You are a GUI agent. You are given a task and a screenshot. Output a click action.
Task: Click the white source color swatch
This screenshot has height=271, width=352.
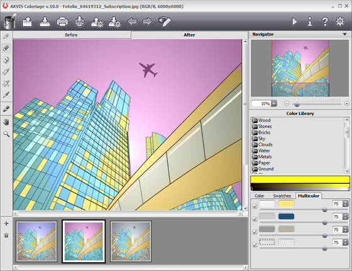(x=267, y=204)
